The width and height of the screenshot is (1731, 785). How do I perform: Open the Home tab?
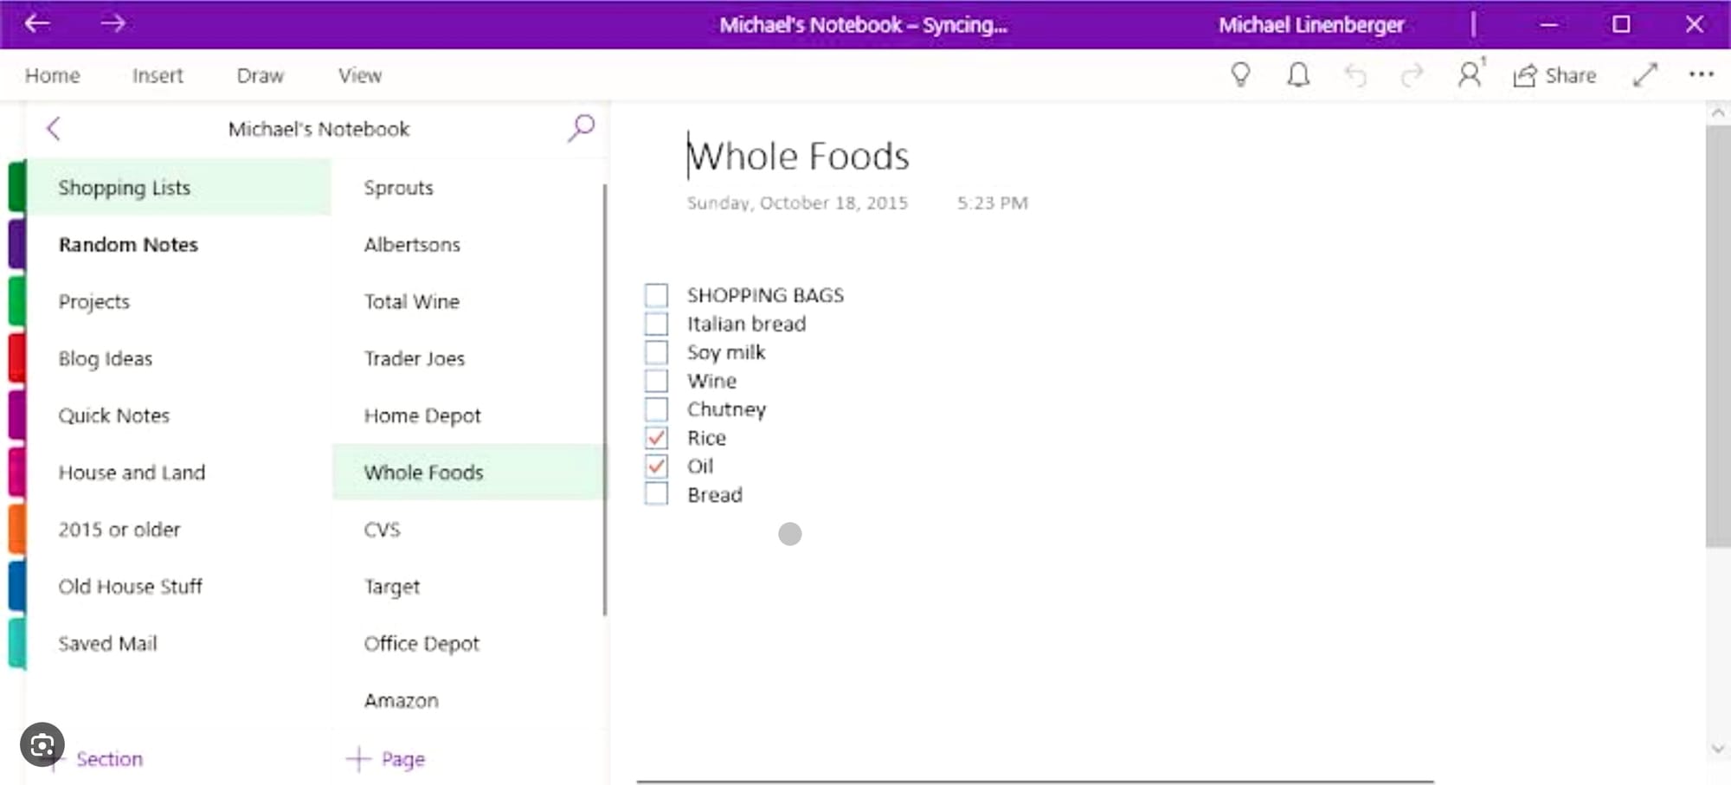[x=52, y=75]
